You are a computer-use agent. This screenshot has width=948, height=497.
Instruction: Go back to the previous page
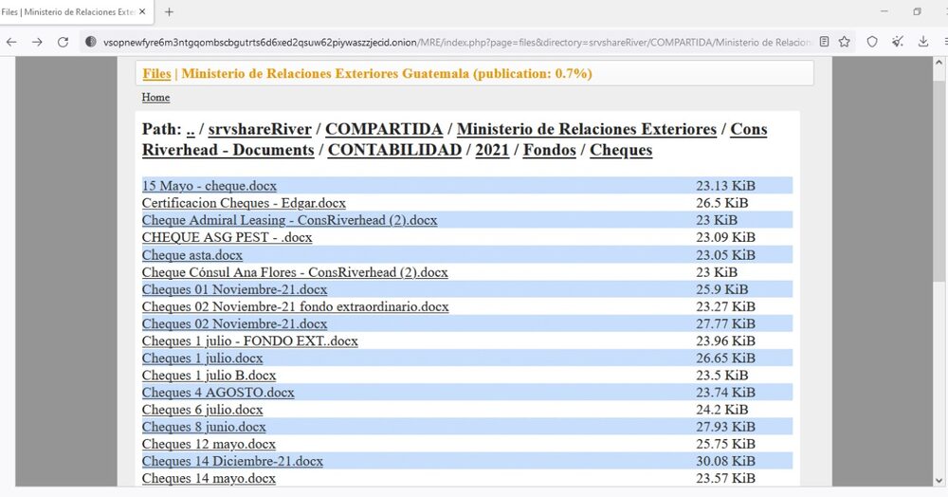pyautogui.click(x=11, y=42)
